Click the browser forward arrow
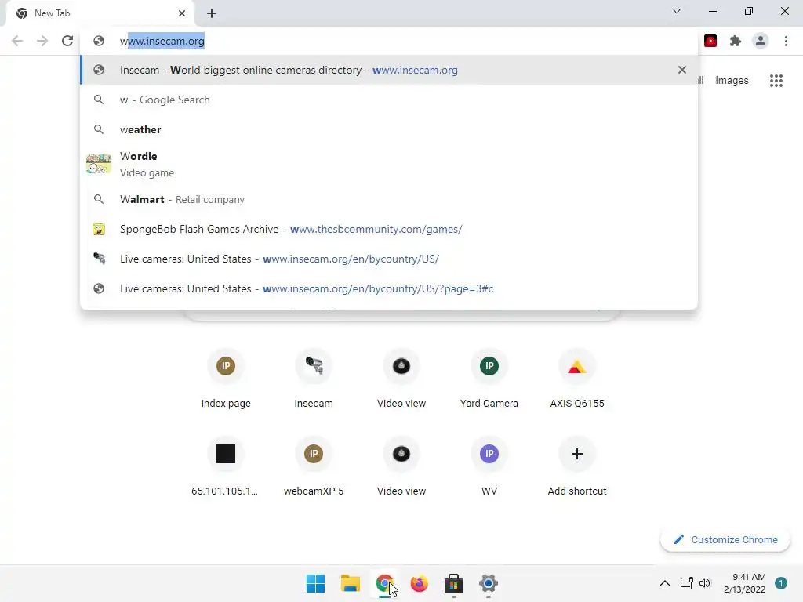This screenshot has width=803, height=602. point(42,41)
